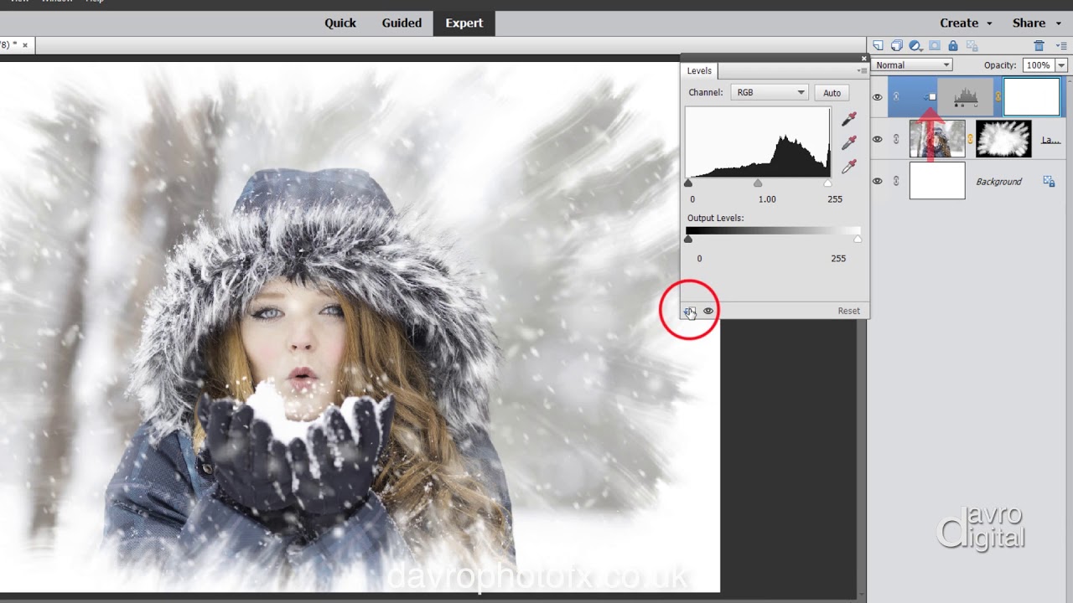Click the lock all pixels padlock icon
This screenshot has height=603, width=1073.
(953, 46)
